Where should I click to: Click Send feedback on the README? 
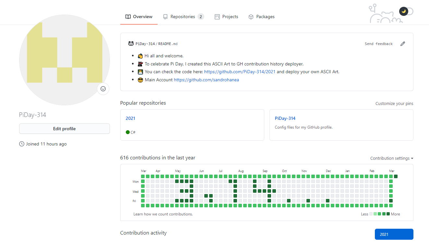[x=378, y=43]
